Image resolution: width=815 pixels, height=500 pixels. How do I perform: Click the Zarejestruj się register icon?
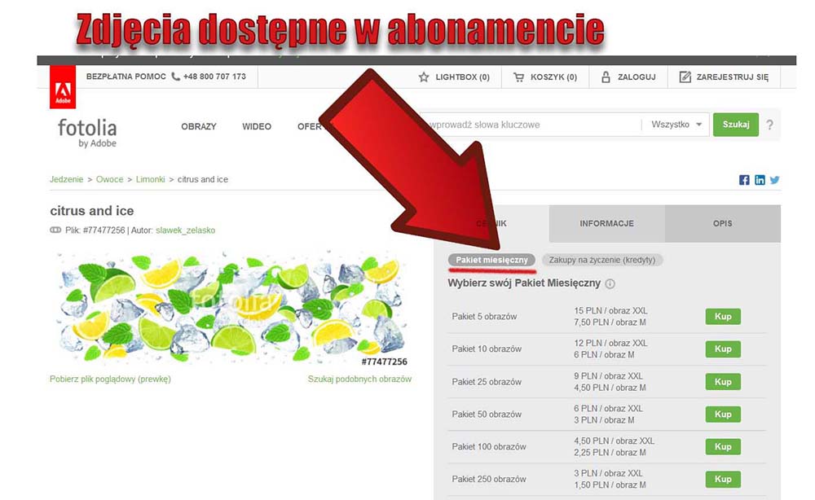coord(685,77)
